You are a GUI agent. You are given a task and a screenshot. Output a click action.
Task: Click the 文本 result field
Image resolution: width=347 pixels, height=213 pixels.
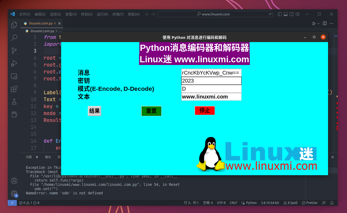pyautogui.click(x=211, y=97)
